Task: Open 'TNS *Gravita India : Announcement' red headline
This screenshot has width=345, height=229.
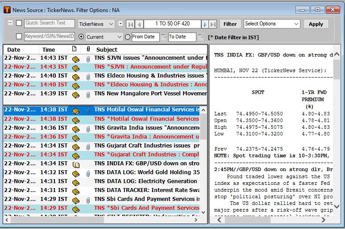Action: tap(146, 137)
